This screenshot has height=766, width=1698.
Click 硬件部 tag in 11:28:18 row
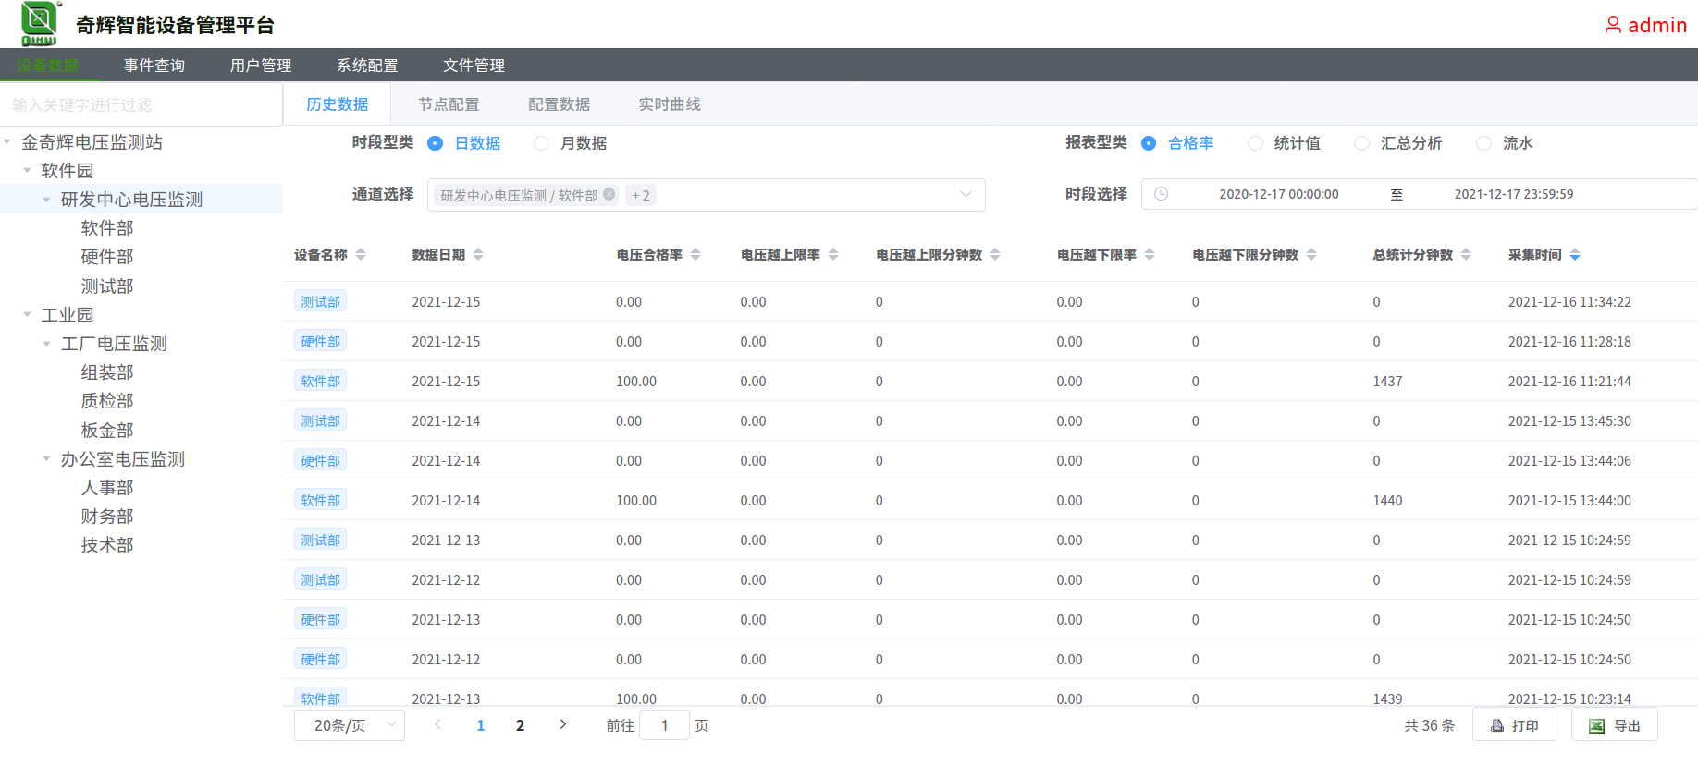320,341
